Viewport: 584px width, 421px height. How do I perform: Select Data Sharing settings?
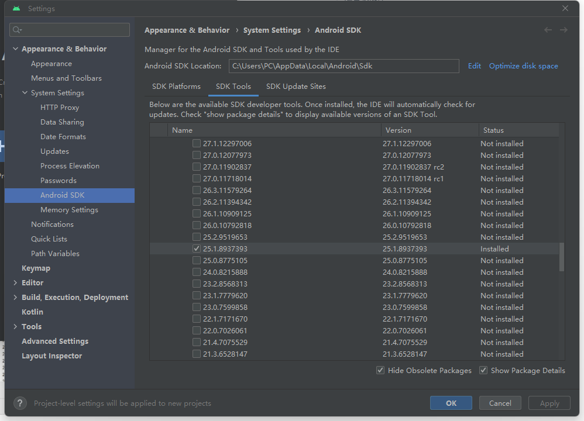click(62, 122)
